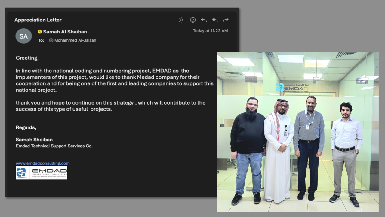
Task: Click the Today at 11:22 AM timestamp
Action: click(x=210, y=31)
